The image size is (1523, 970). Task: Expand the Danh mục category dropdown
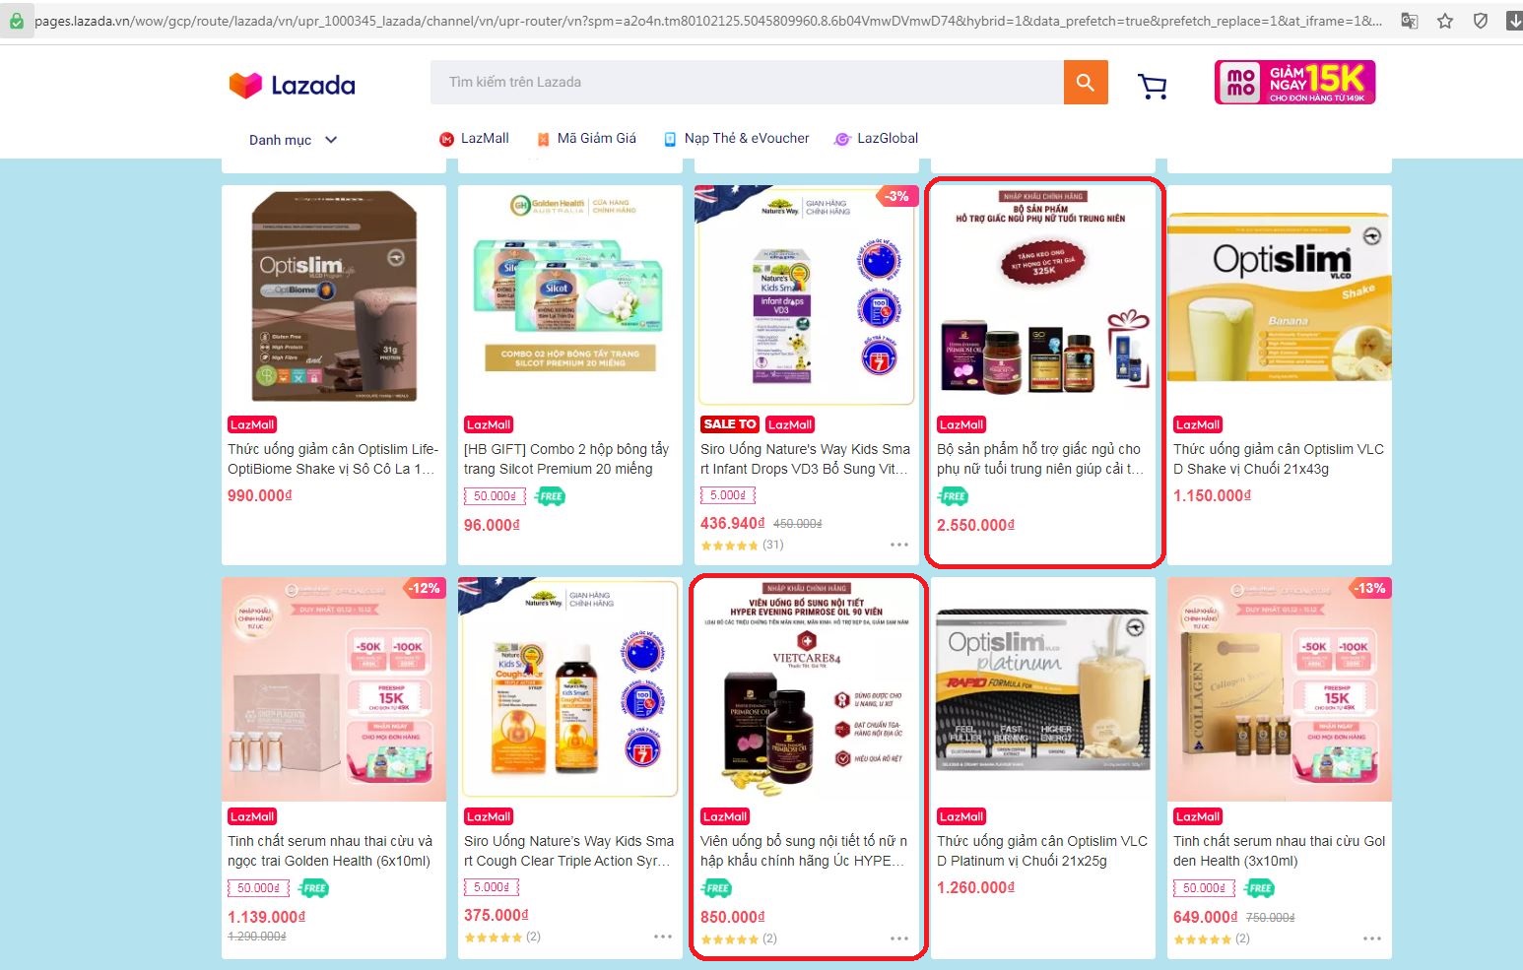pyautogui.click(x=293, y=140)
